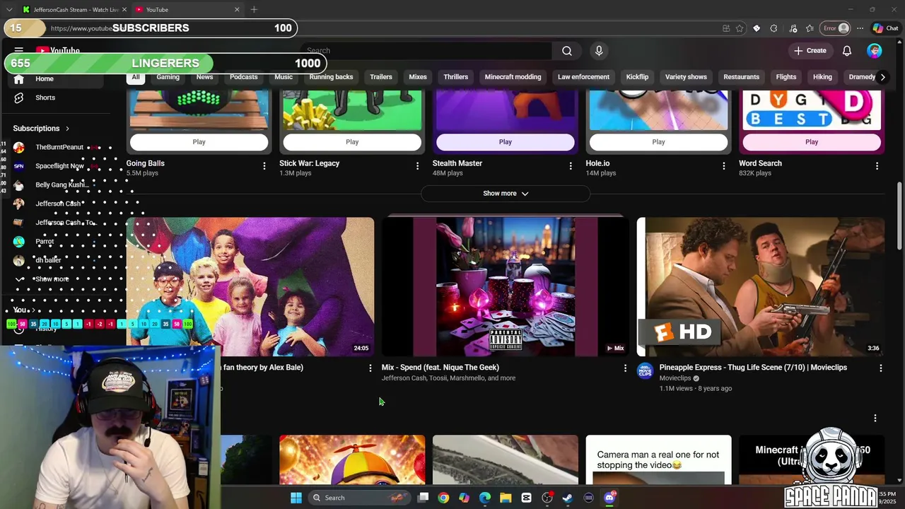The height and width of the screenshot is (509, 905).
Task: Open the Mix - Spend thumbnail
Action: pos(506,287)
